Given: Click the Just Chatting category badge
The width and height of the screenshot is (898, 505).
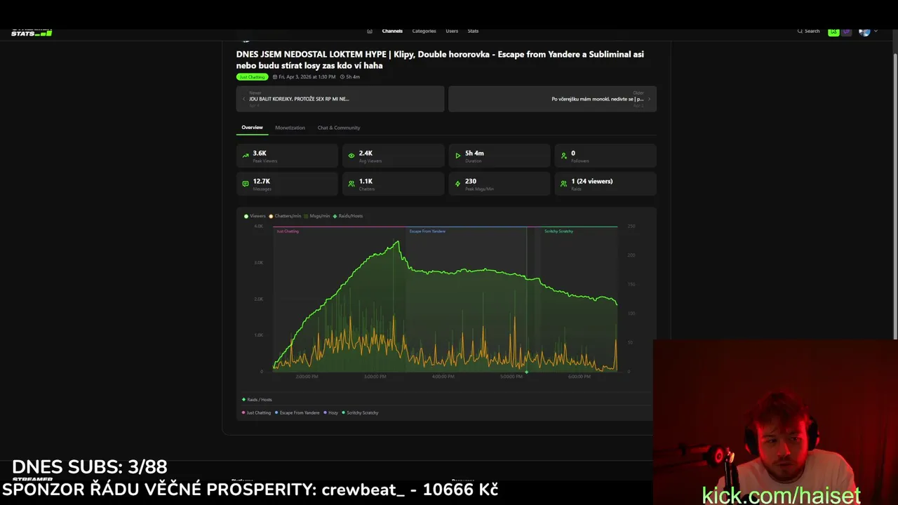Looking at the screenshot, I should coord(252,77).
